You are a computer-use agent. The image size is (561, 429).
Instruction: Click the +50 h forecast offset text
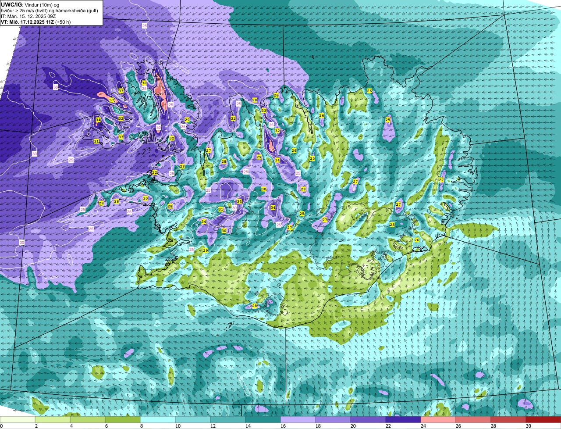(63, 21)
